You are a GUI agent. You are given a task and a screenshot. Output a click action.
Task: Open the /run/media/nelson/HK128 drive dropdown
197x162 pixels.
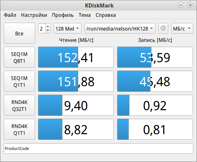(120, 28)
